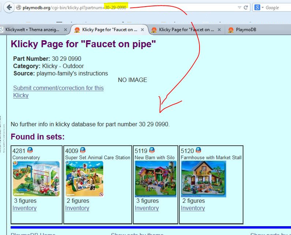
Task: Open Submit comment/correction link
Action: point(58,88)
